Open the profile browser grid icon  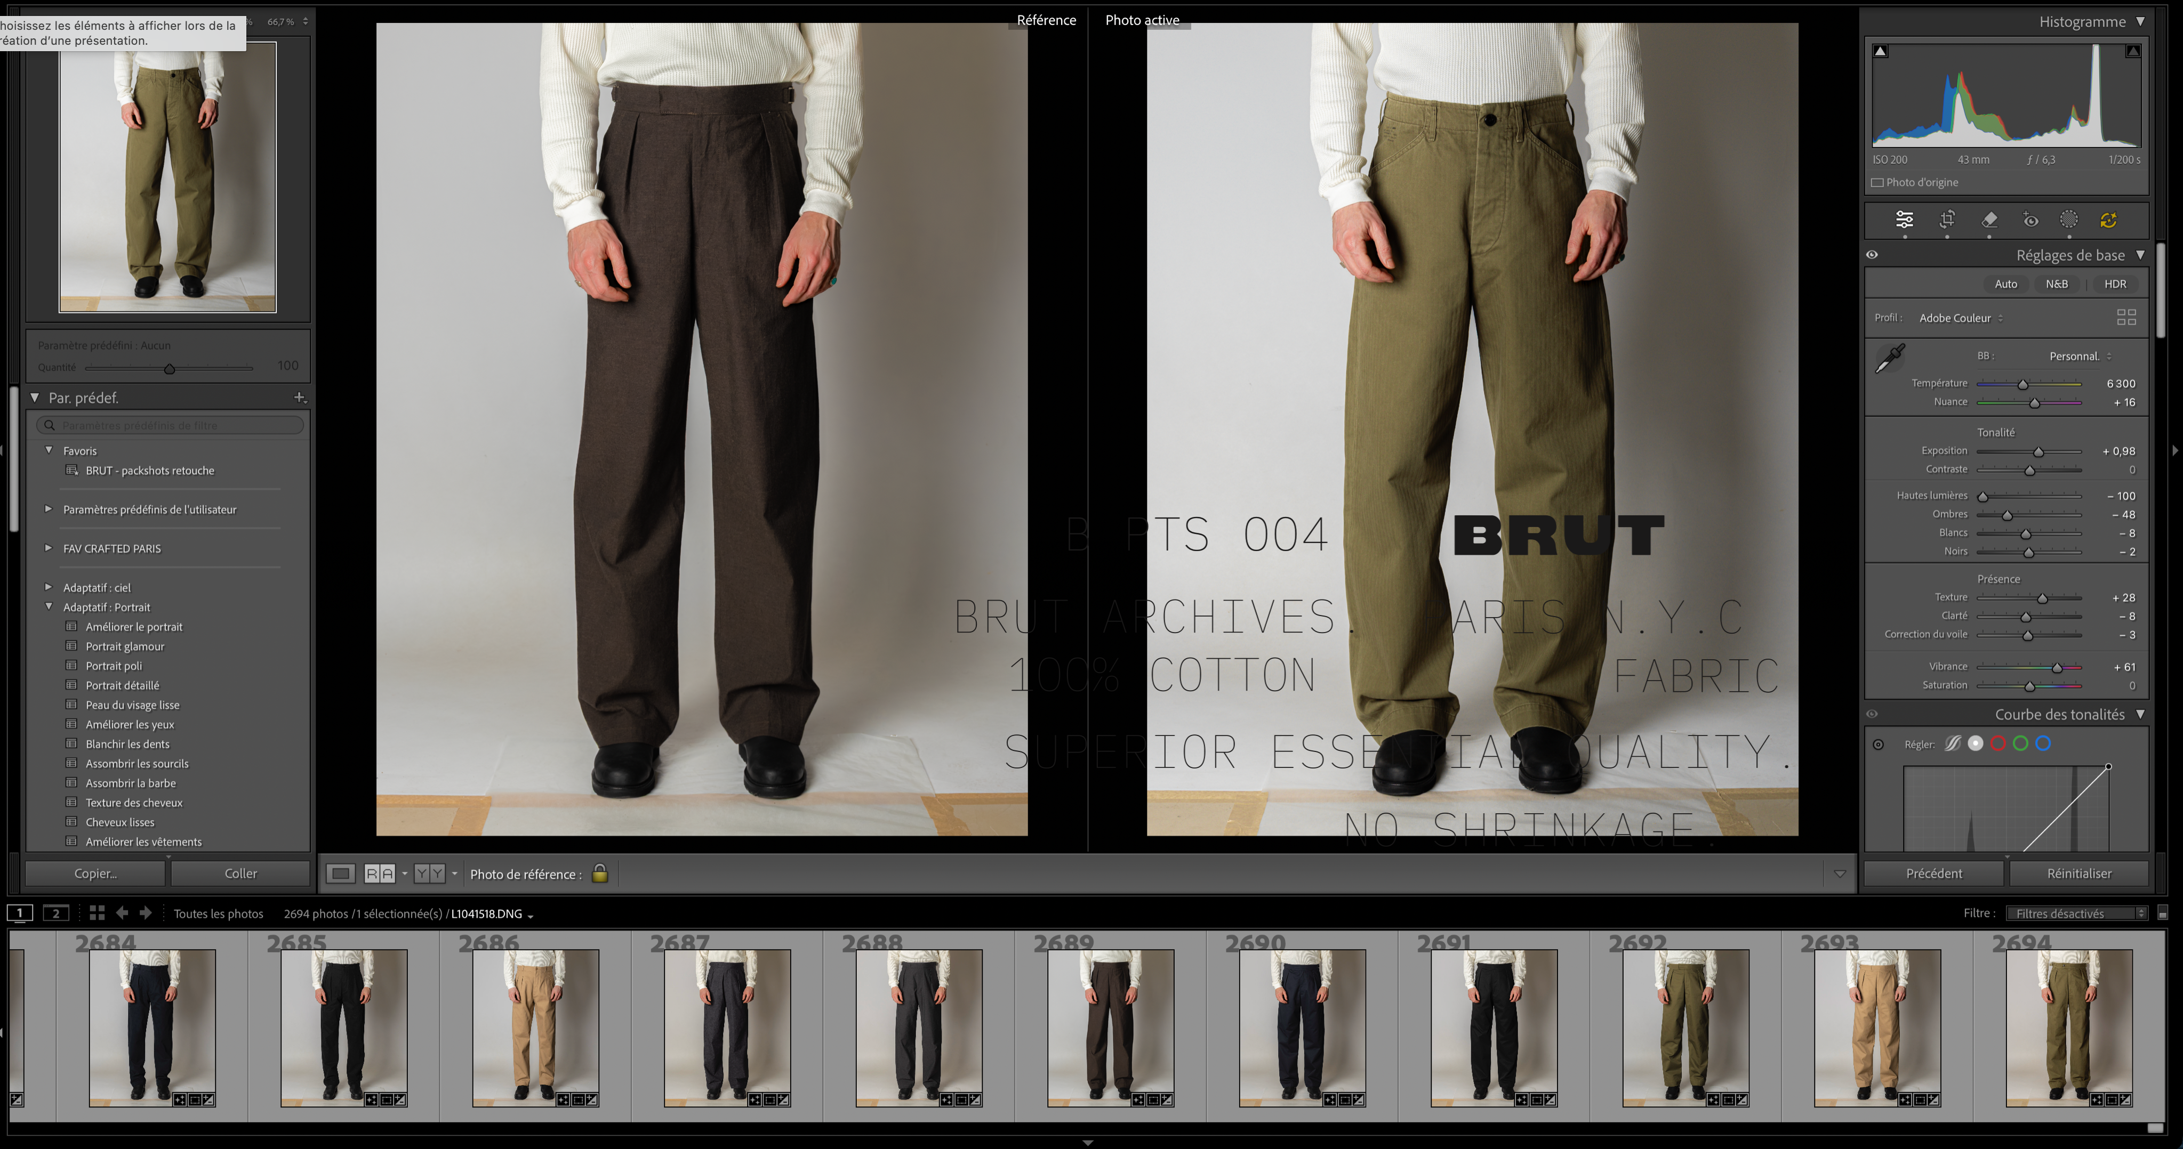pos(2125,318)
